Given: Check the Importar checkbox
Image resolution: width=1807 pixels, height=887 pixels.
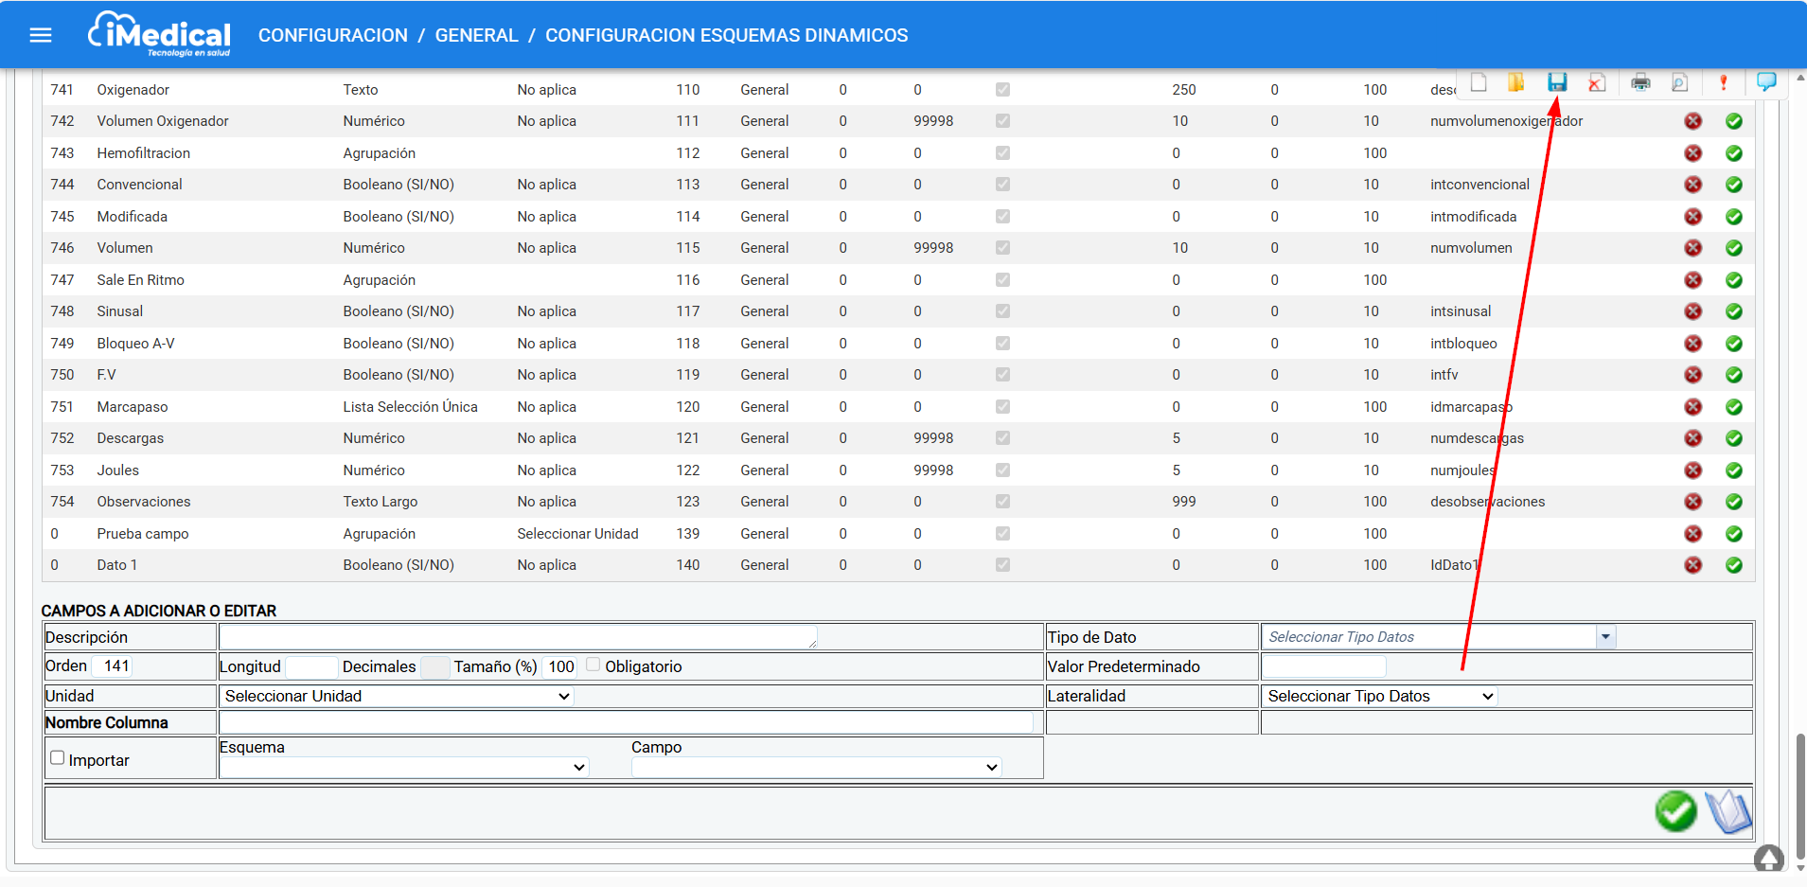Looking at the screenshot, I should [x=58, y=758].
